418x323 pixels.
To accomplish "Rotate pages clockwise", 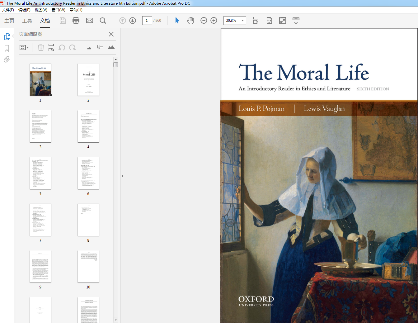I will coord(73,47).
